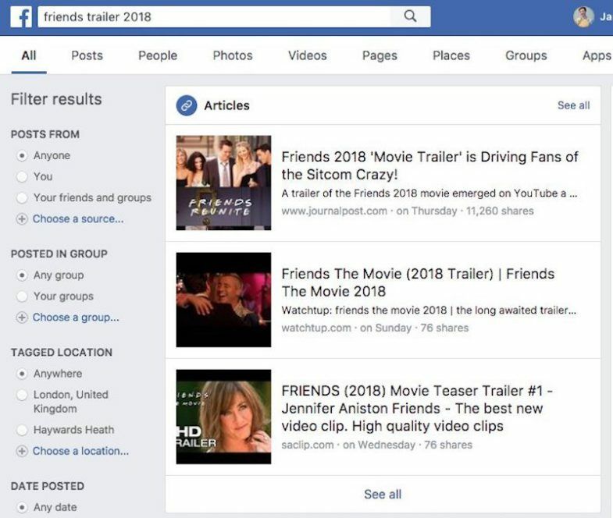Switch to the Apps tab

coord(597,55)
